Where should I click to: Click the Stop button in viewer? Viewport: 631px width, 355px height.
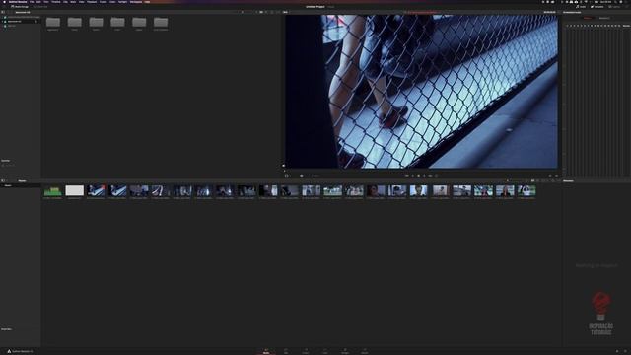(418, 176)
